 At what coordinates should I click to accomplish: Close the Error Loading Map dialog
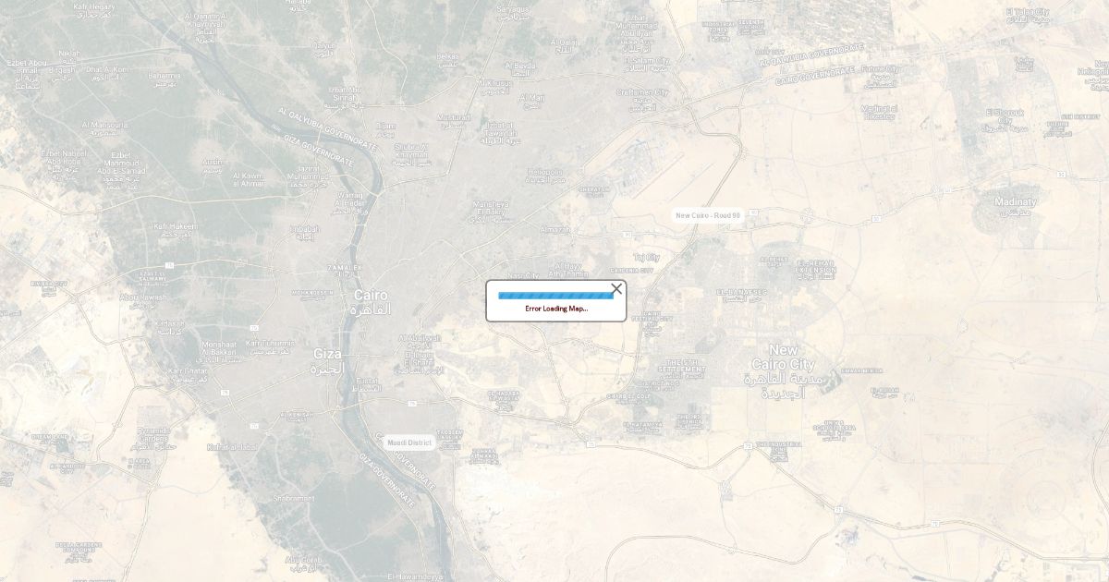click(x=616, y=289)
